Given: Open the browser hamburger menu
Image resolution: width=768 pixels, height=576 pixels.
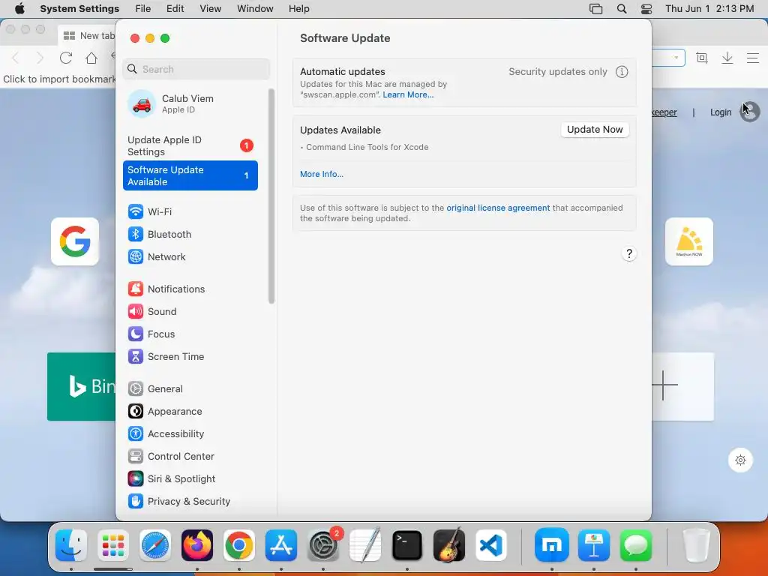Looking at the screenshot, I should click(753, 58).
